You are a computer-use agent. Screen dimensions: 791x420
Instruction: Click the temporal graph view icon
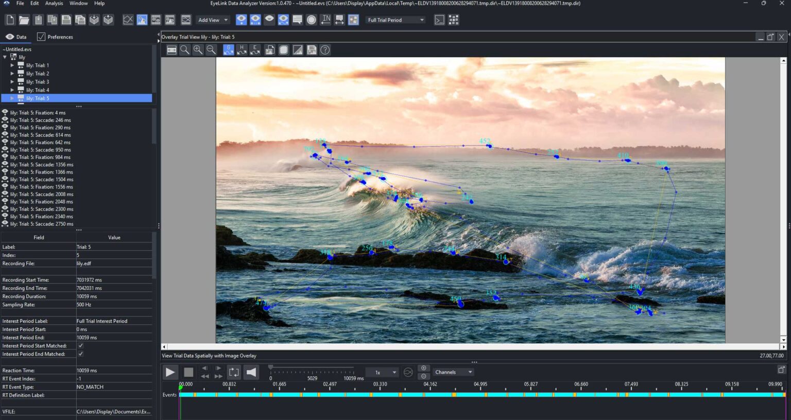coord(128,20)
